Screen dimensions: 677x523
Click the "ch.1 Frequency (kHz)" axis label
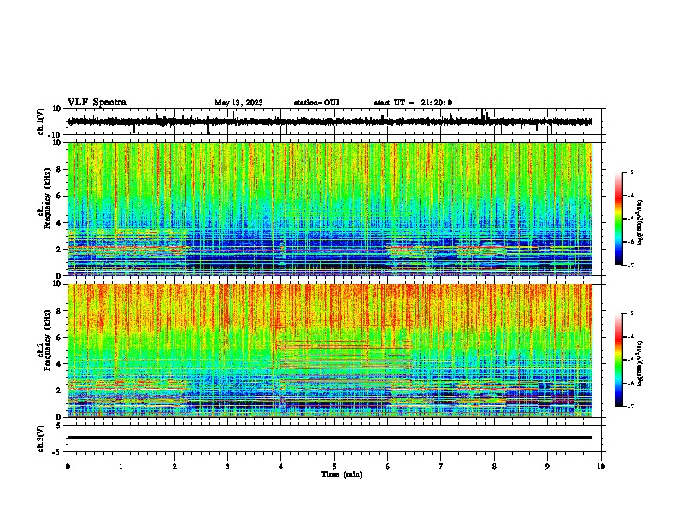point(46,198)
